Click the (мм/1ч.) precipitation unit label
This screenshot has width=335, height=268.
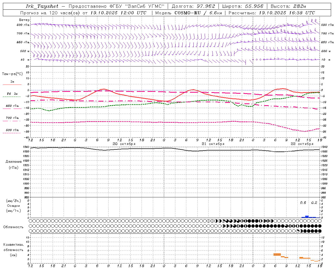click(x=14, y=211)
